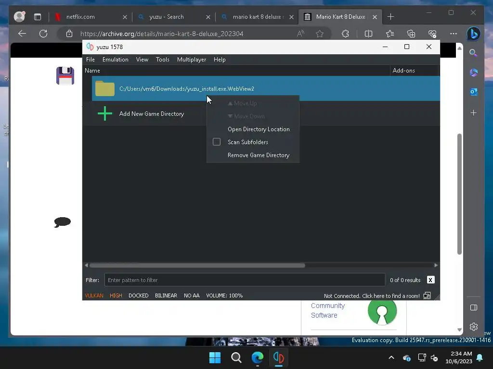This screenshot has height=369, width=493.
Task: Open the View menu in yuzu
Action: tap(142, 60)
